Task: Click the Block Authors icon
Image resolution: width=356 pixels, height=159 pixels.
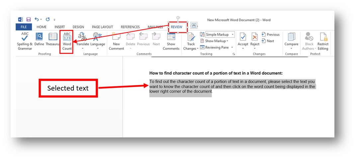Action: click(x=309, y=37)
